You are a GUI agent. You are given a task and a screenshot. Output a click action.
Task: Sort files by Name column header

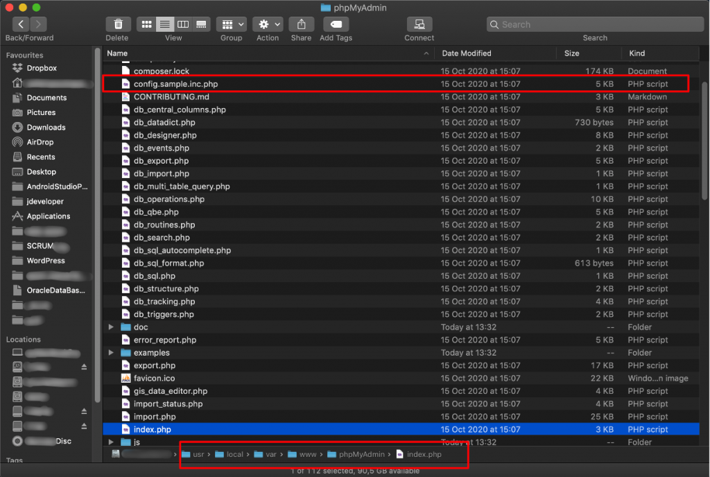(x=268, y=53)
